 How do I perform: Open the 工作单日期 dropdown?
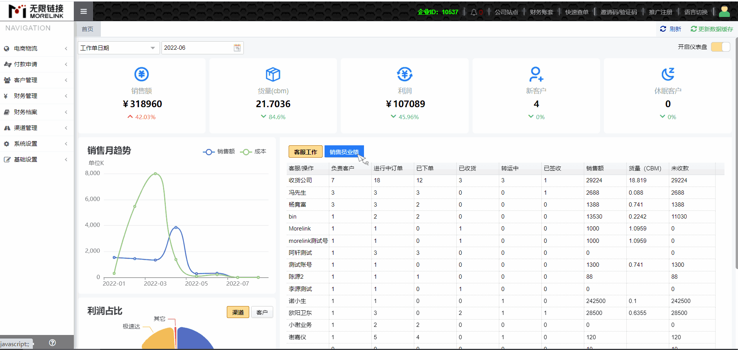[x=118, y=48]
